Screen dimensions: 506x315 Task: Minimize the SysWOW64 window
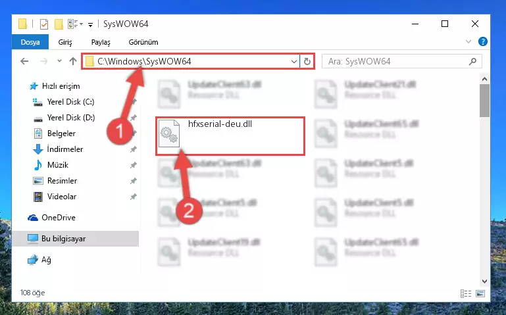415,24
